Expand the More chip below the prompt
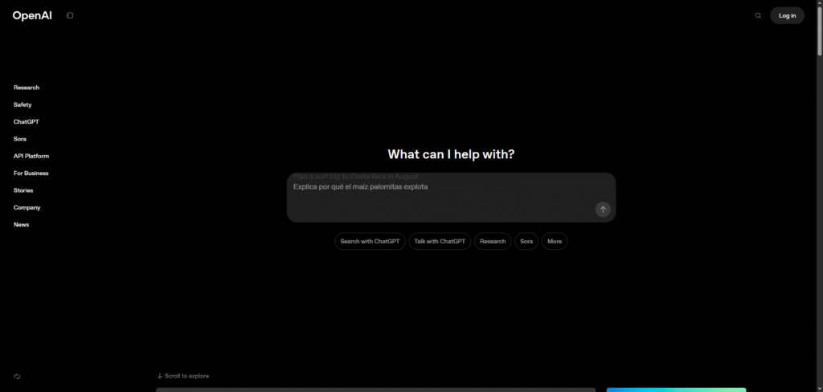The image size is (823, 392). click(x=555, y=241)
